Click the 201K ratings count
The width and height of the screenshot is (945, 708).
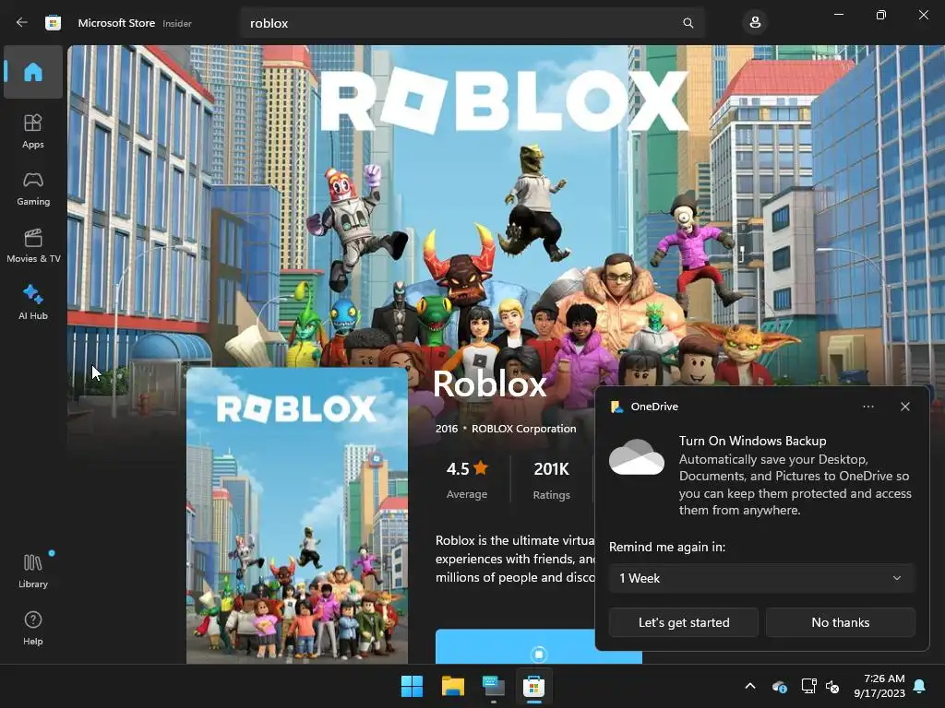coord(551,480)
